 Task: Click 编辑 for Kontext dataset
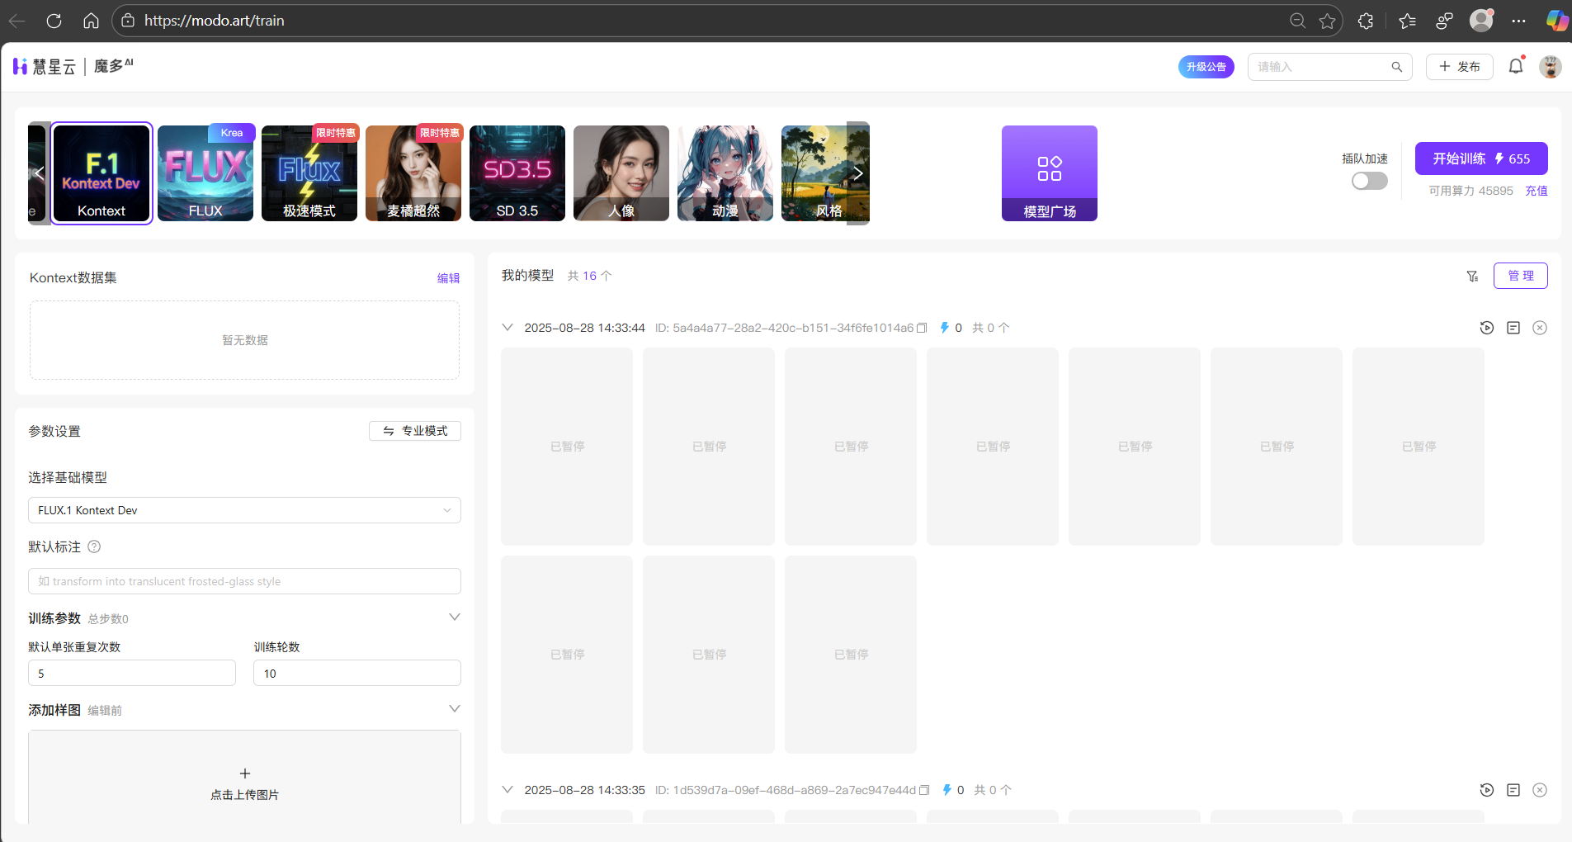[449, 278]
